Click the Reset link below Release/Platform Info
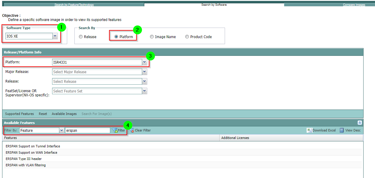The width and height of the screenshot is (375, 178). click(x=43, y=114)
